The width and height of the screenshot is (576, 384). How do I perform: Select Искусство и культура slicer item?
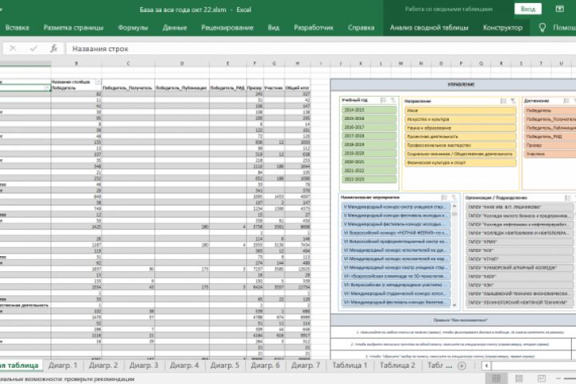click(x=460, y=119)
